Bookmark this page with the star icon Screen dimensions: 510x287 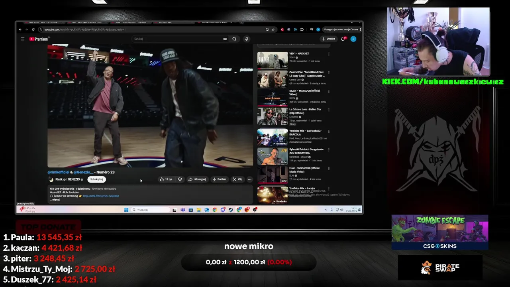tap(273, 29)
